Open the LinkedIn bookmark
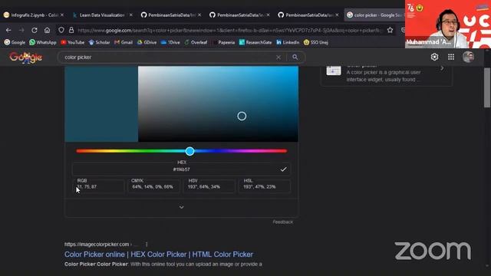491x276 pixels. (x=288, y=42)
